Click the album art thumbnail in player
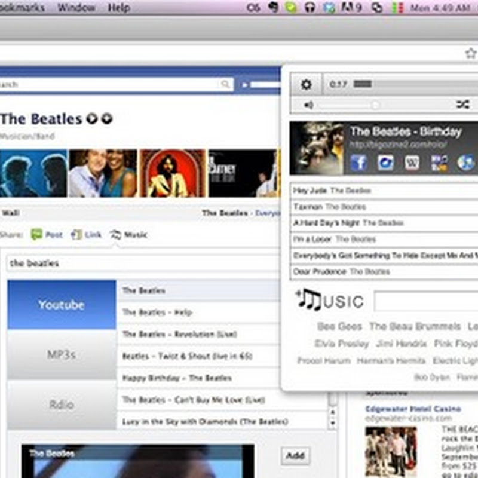This screenshot has height=478, width=478. (x=317, y=148)
